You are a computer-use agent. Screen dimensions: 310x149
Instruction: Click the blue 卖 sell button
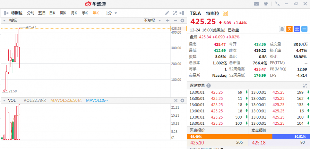(297, 29)
